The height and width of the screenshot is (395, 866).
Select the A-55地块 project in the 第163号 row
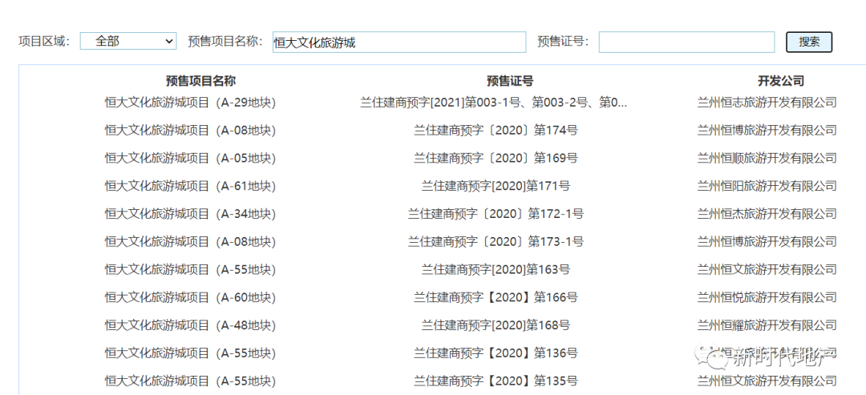pos(190,269)
